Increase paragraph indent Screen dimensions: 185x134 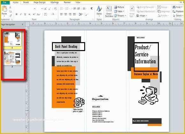pyautogui.click(x=78, y=9)
